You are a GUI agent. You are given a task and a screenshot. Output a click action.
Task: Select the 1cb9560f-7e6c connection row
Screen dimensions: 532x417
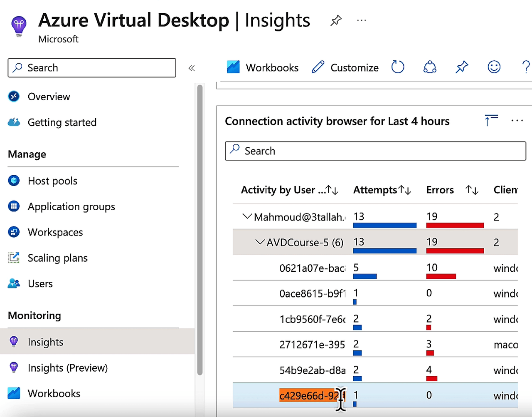(x=375, y=319)
